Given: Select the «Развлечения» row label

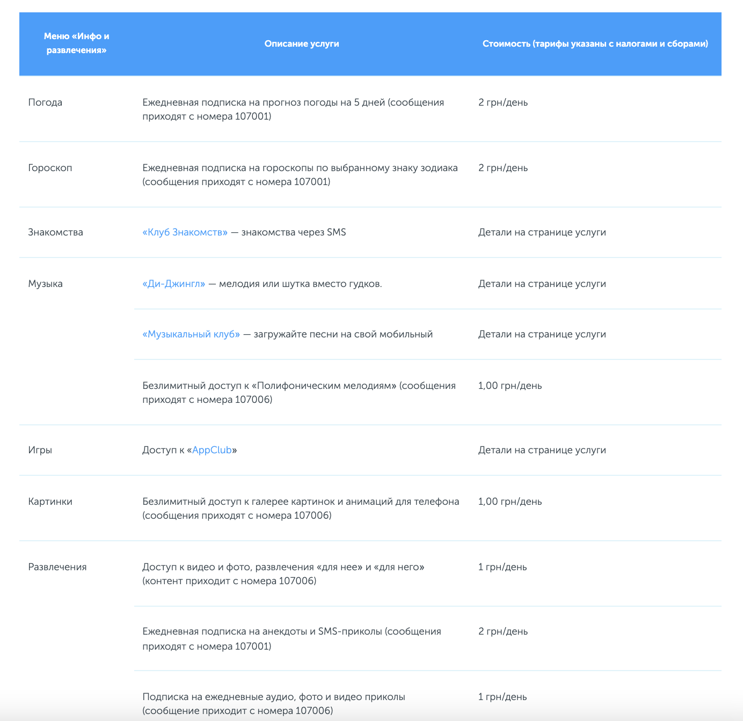Looking at the screenshot, I should pos(57,567).
